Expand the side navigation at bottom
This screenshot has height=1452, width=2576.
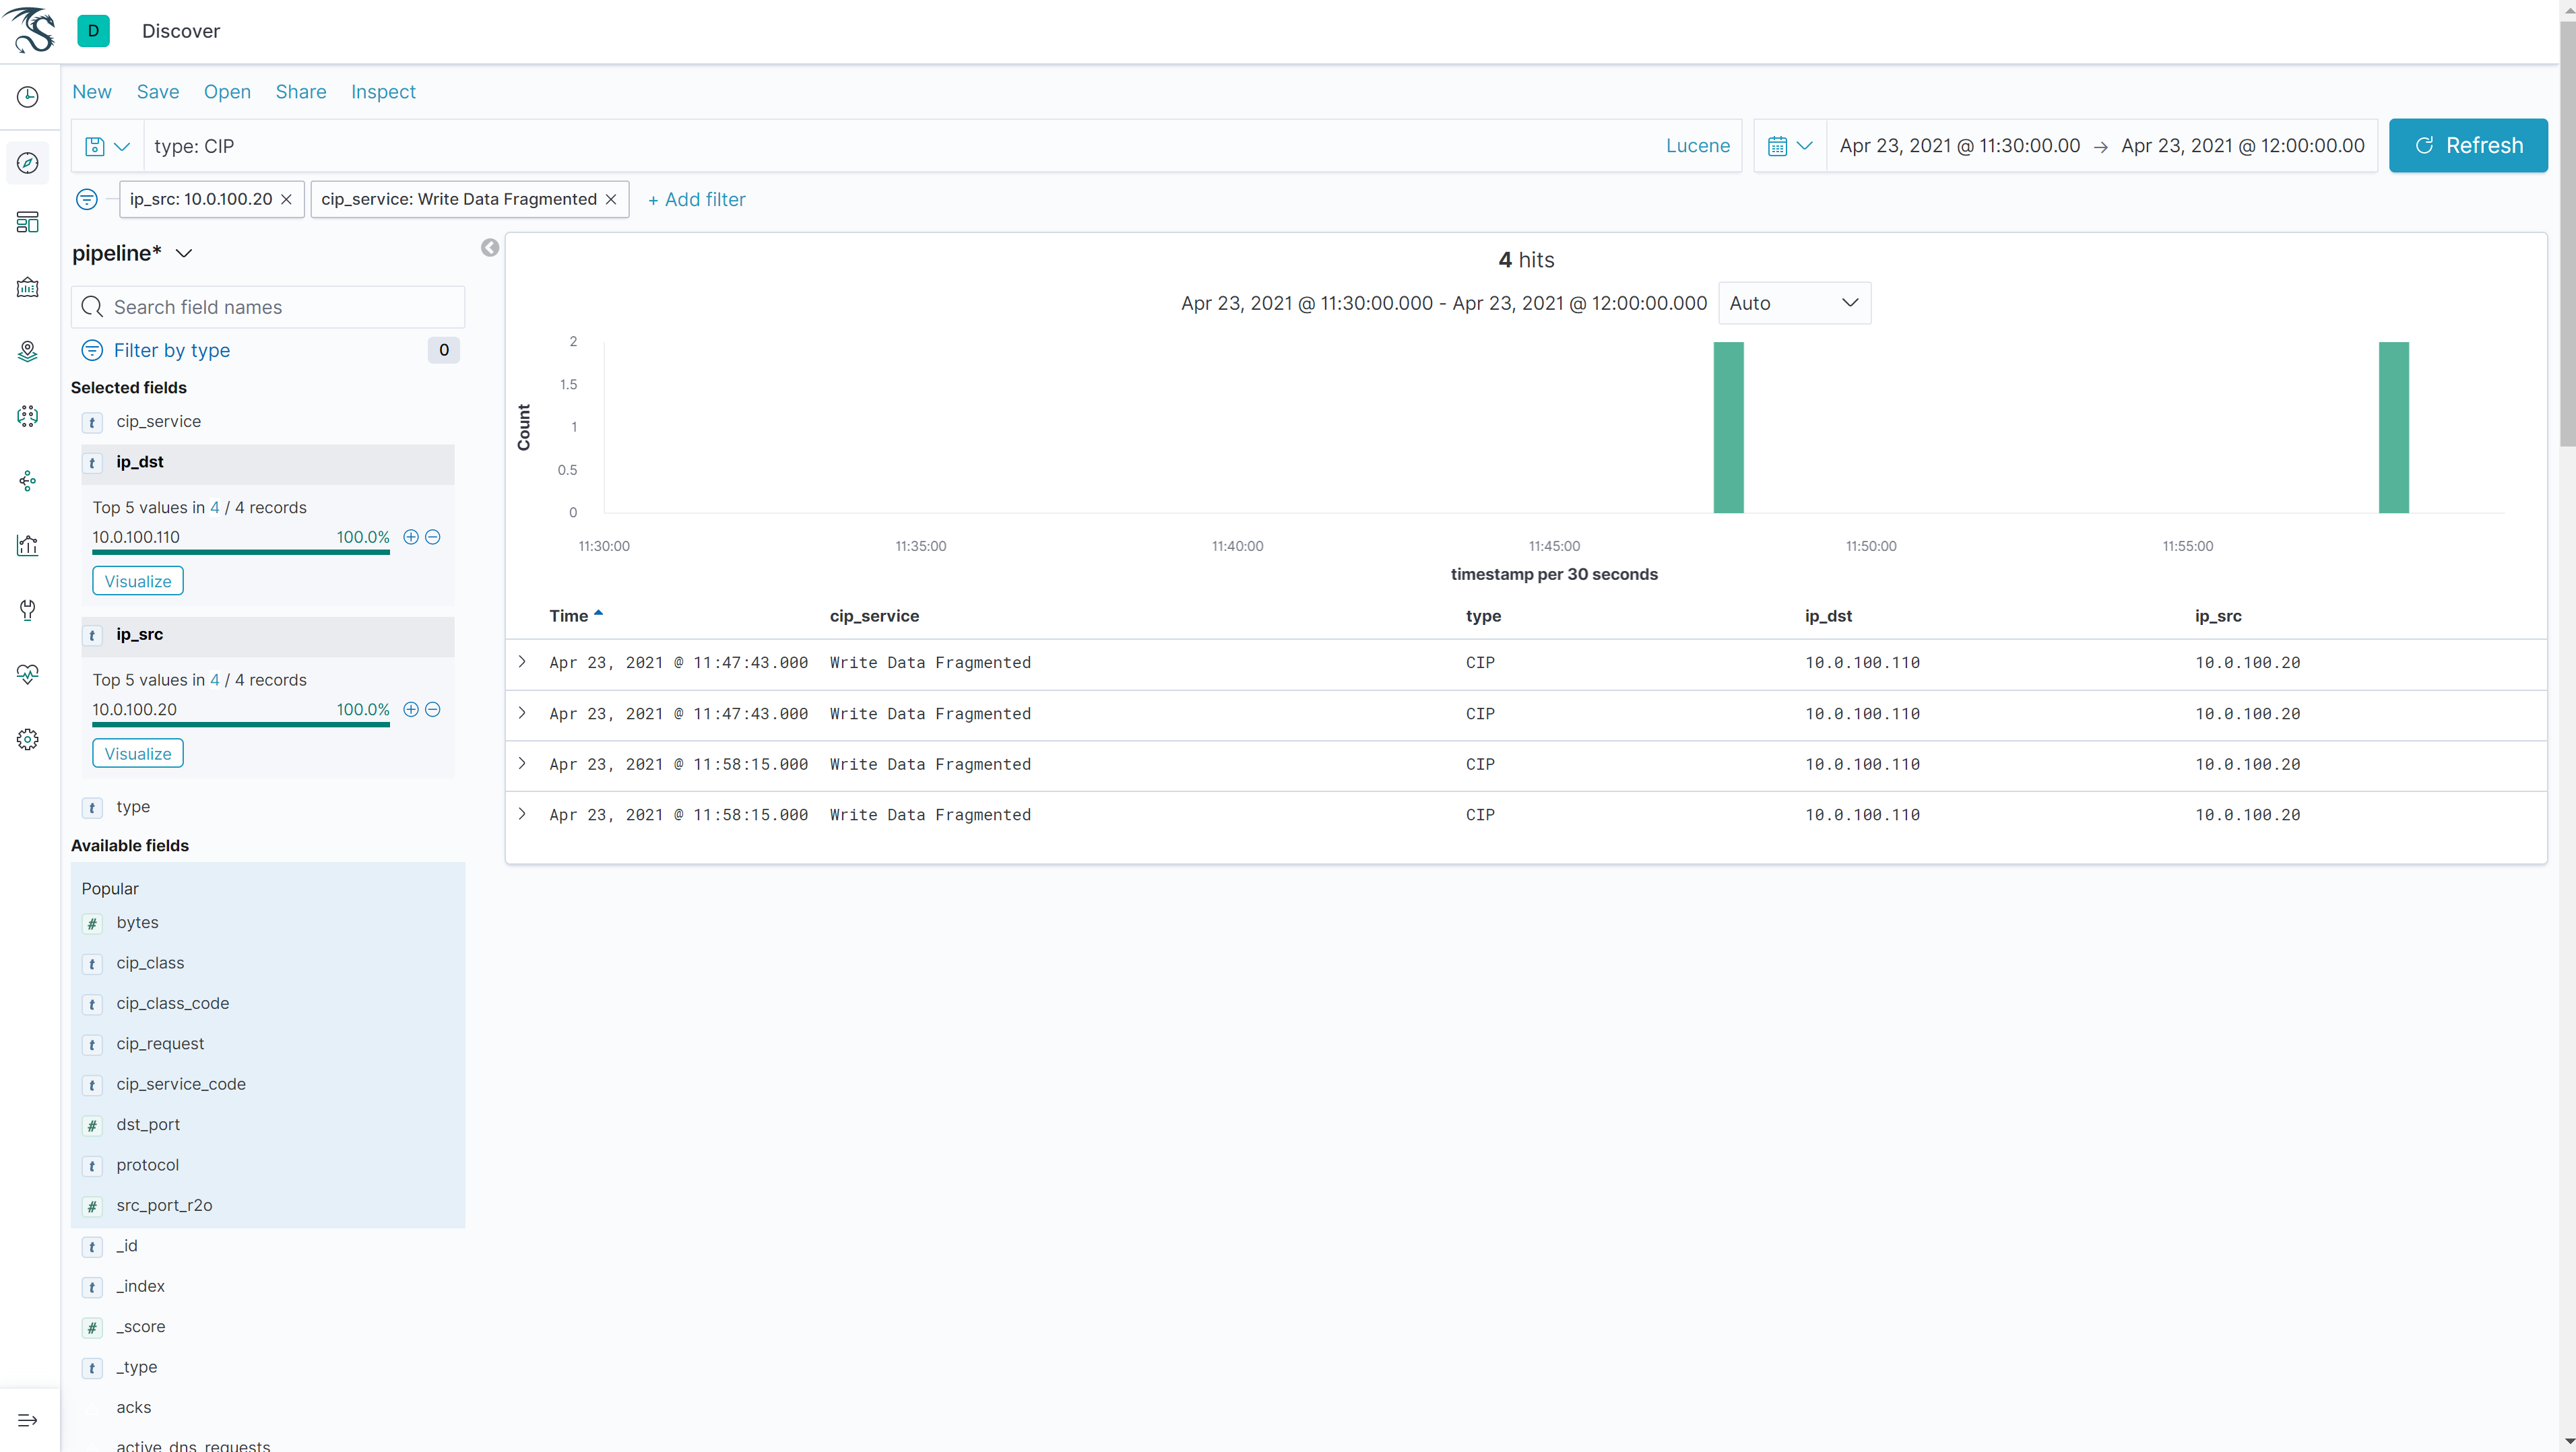(28, 1420)
